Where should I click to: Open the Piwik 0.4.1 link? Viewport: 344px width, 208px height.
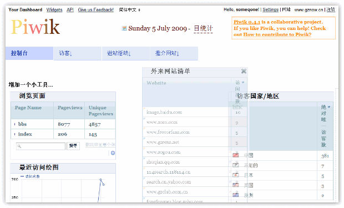[247, 22]
